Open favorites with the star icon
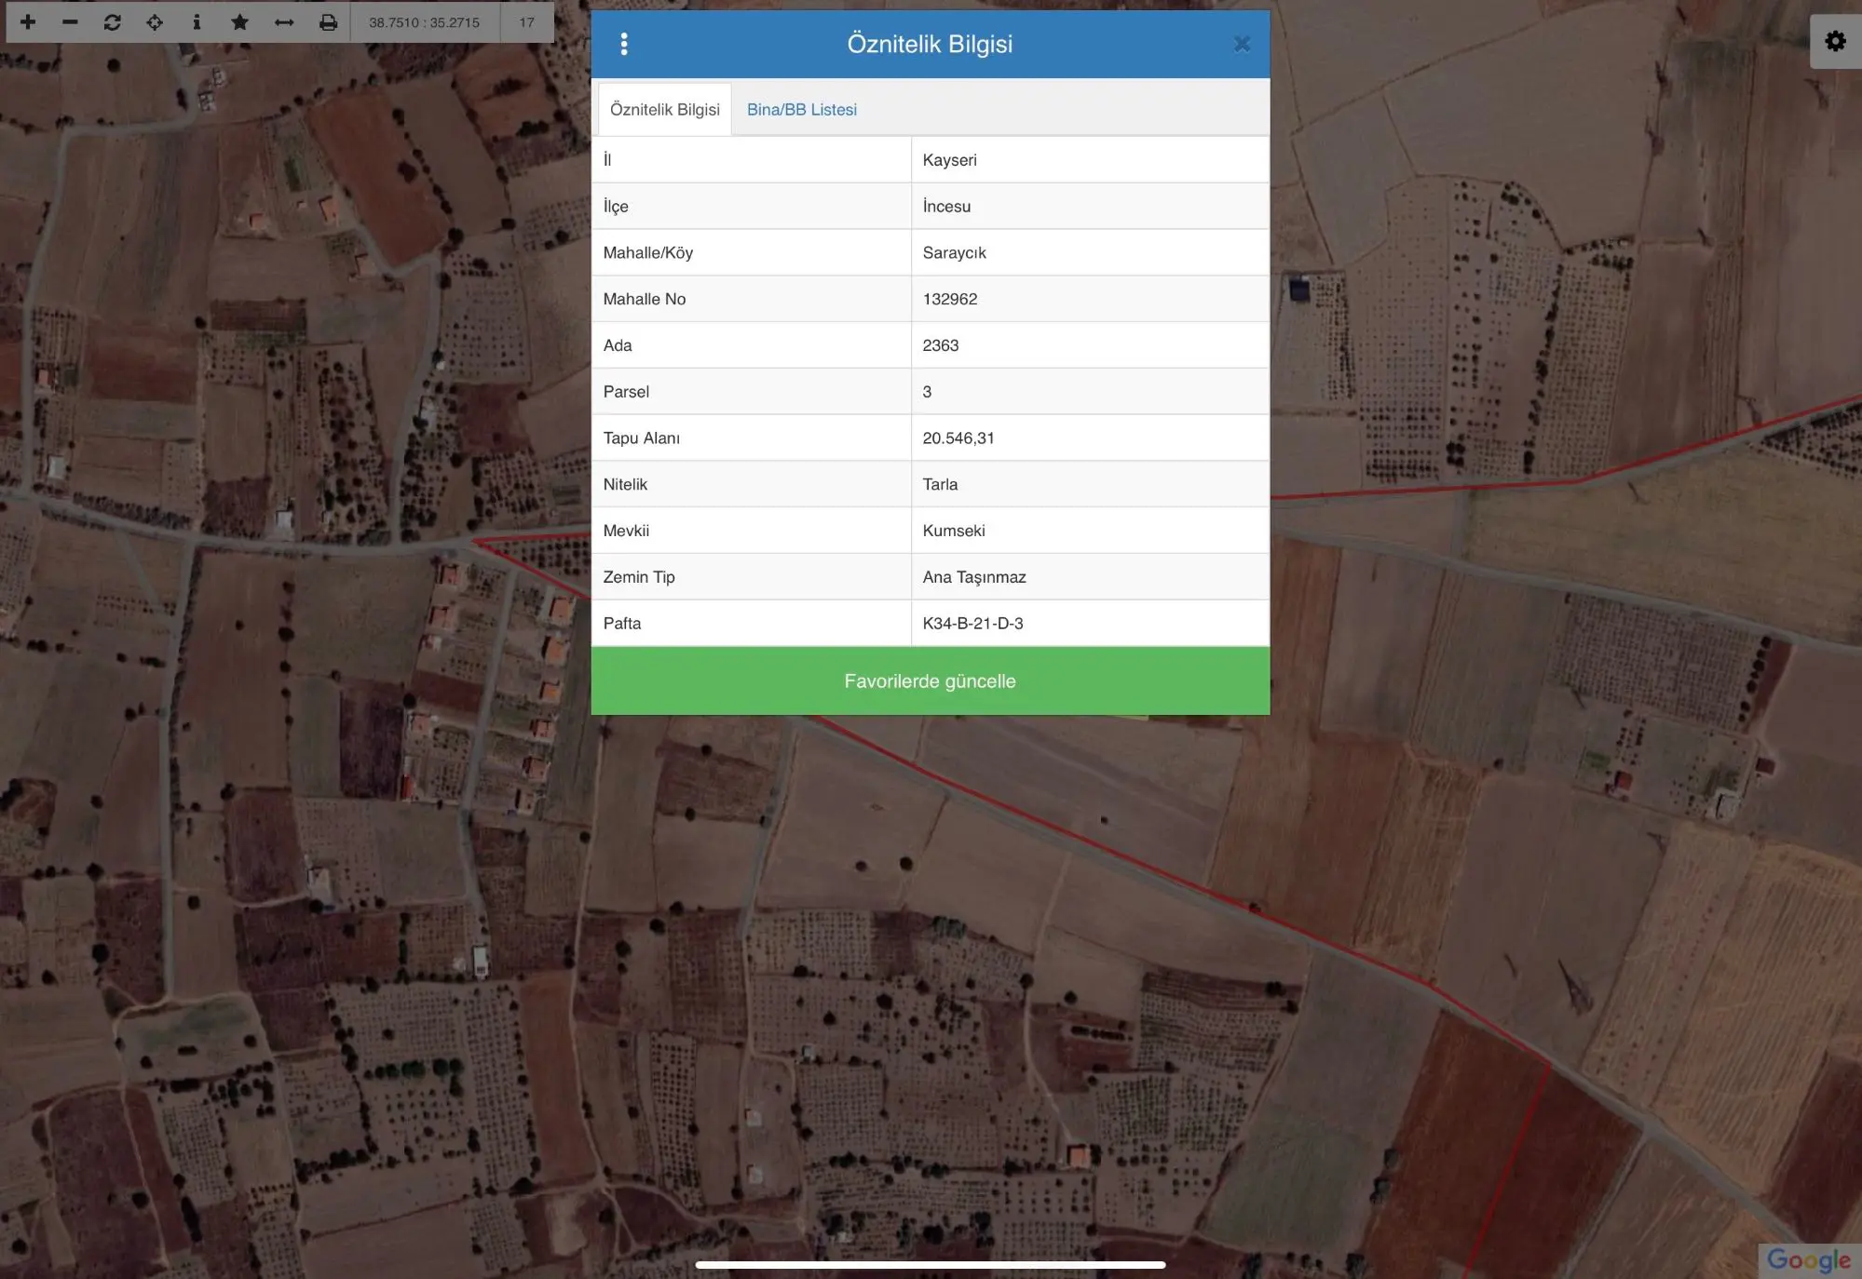1862x1279 pixels. 239,21
